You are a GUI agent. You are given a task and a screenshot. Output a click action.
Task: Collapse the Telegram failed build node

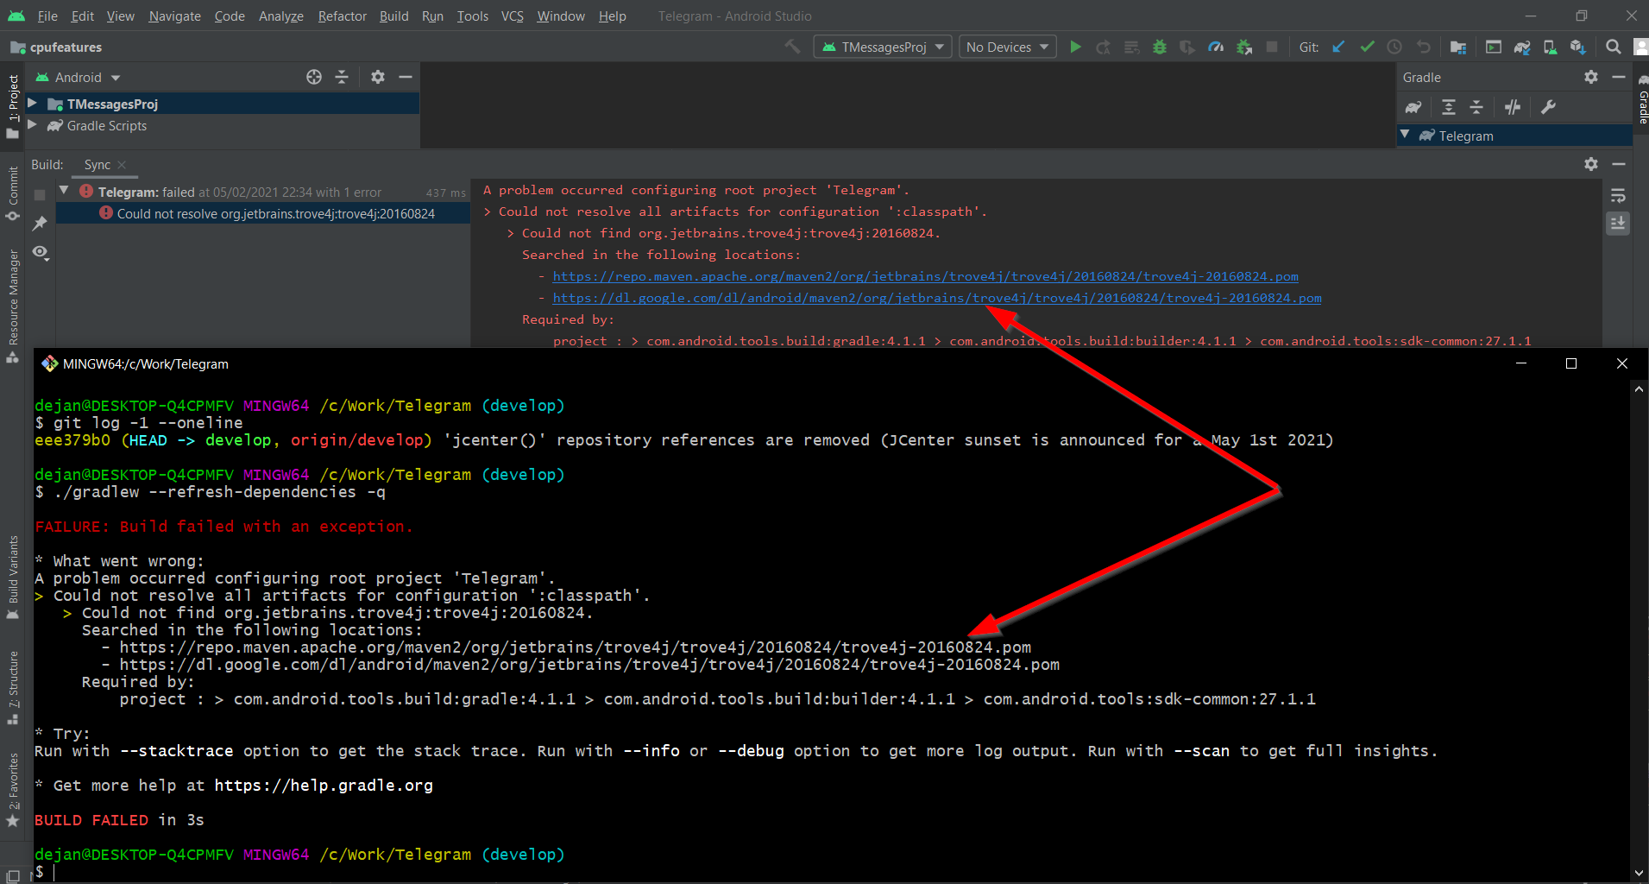pos(64,191)
